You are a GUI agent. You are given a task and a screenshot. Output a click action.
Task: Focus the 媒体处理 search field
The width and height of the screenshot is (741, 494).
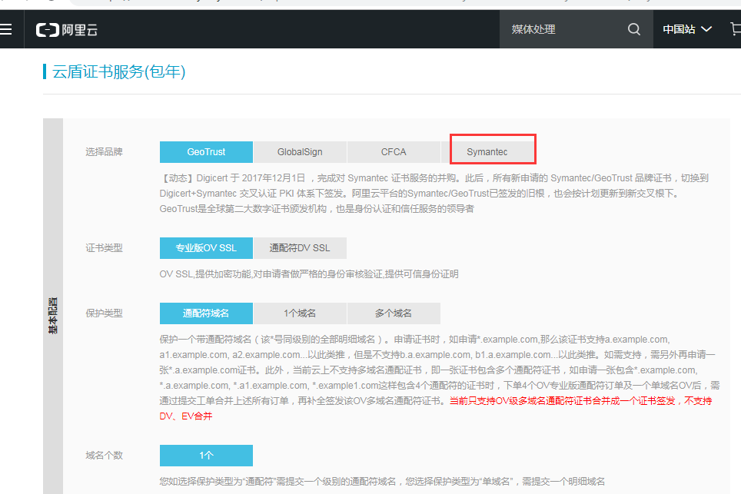pos(565,29)
